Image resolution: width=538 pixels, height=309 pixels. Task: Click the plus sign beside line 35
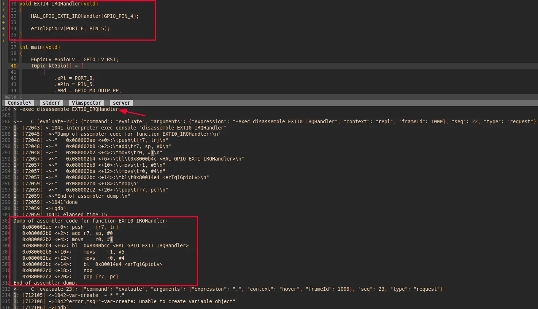(3, 35)
